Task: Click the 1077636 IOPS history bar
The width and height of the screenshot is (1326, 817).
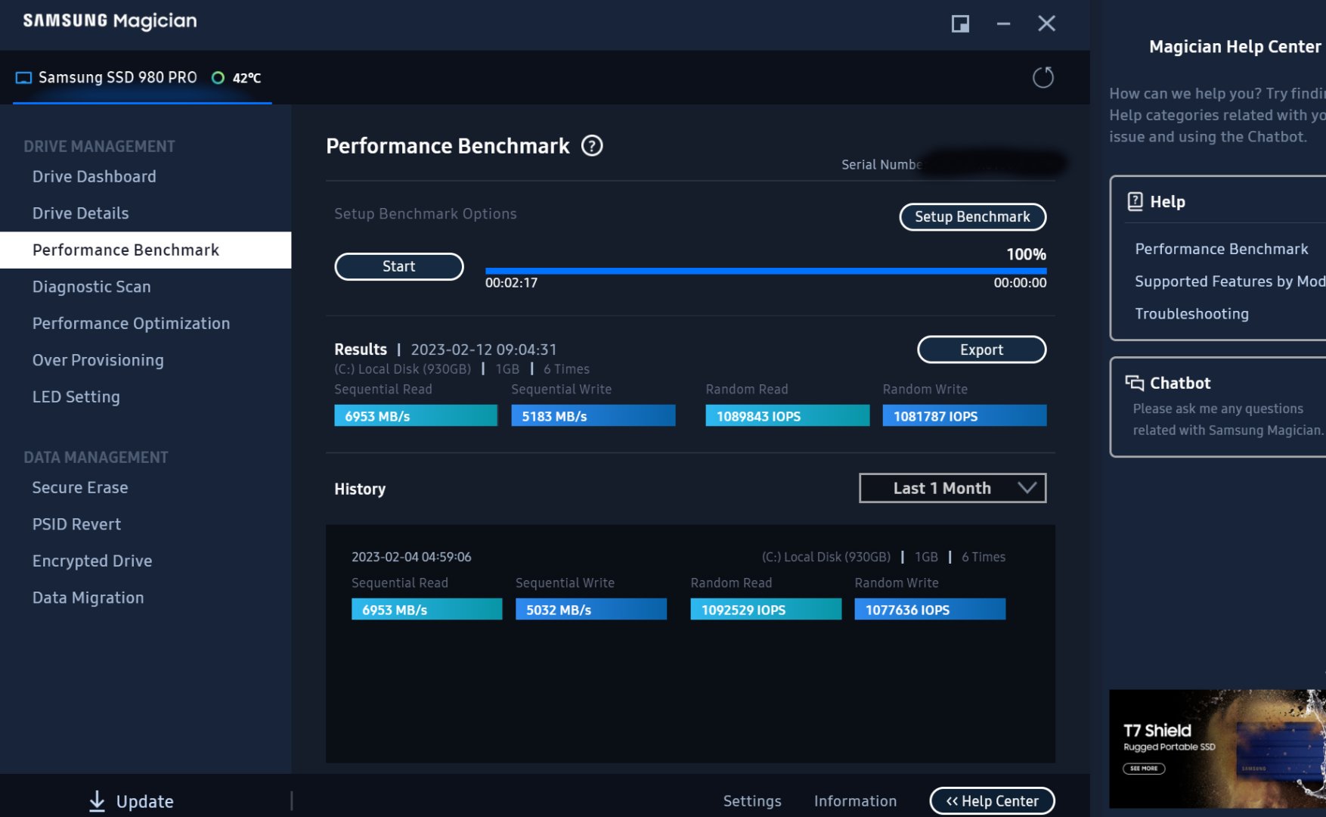Action: coord(930,610)
